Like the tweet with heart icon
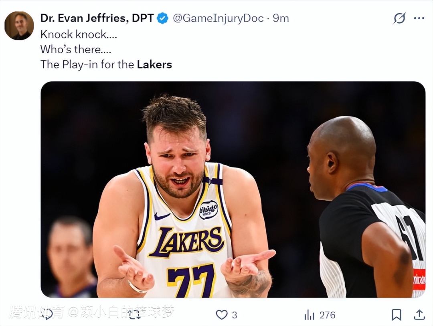Image resolution: width=433 pixels, height=326 pixels. pyautogui.click(x=221, y=315)
